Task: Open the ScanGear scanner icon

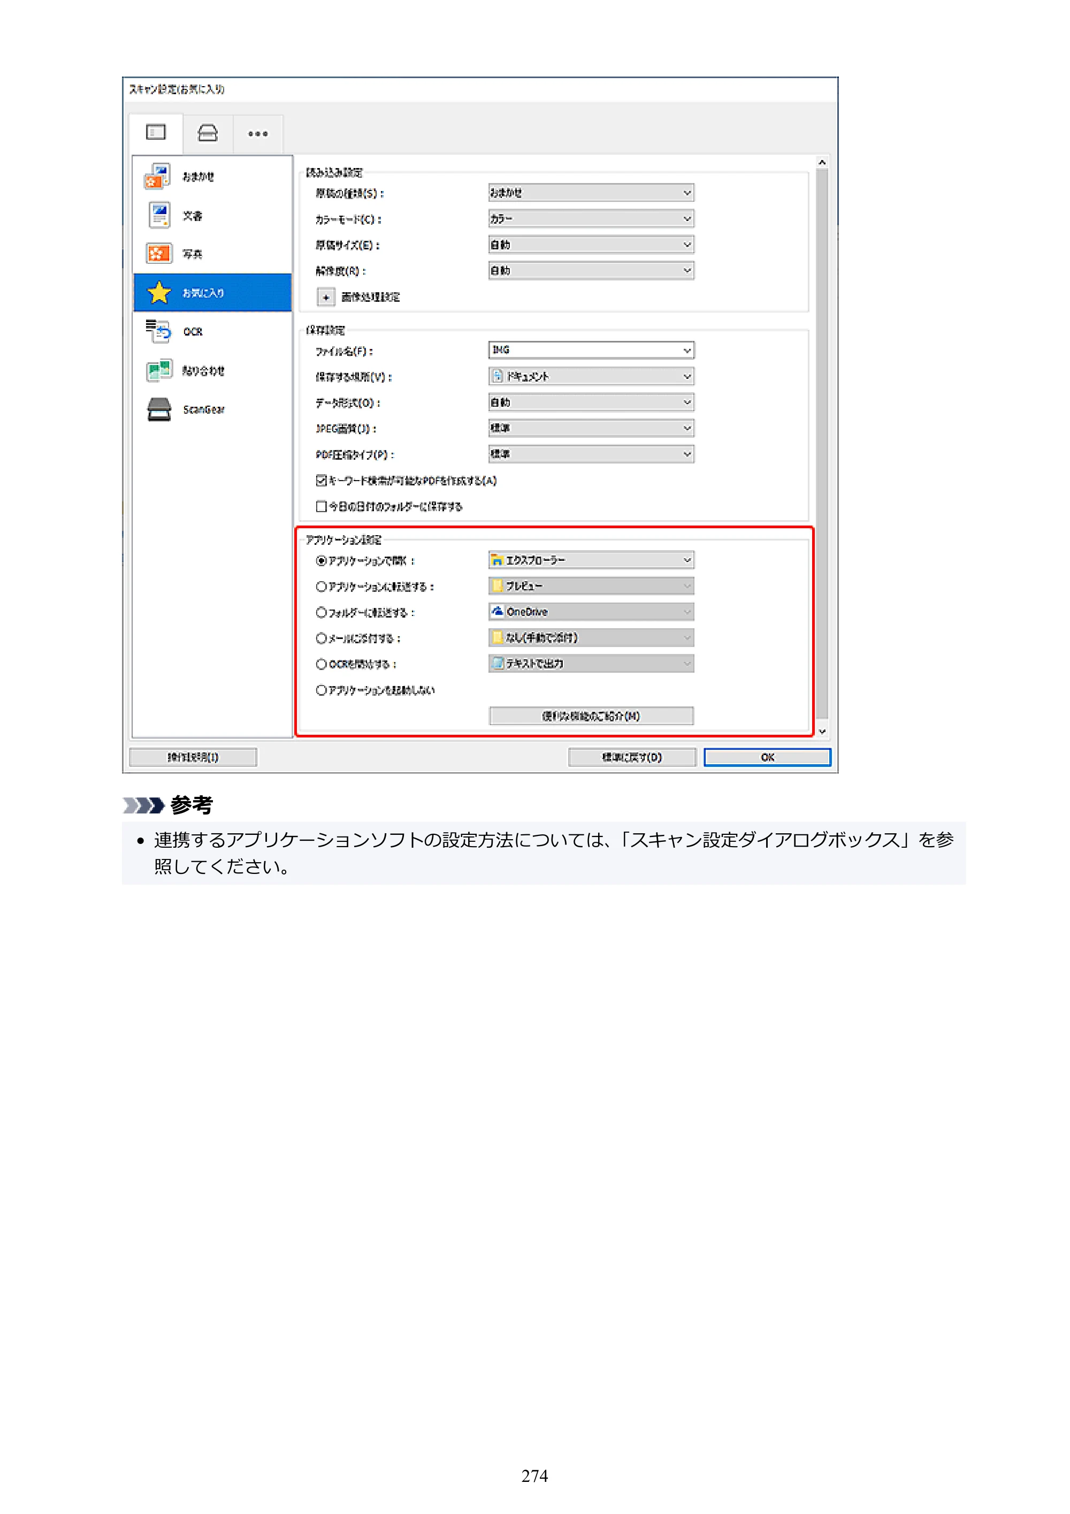Action: 159,409
